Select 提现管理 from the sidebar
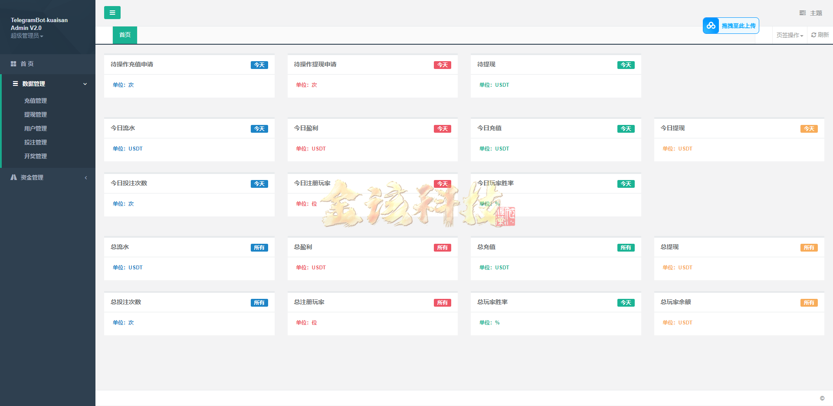Viewport: 833px width, 406px height. [36, 115]
